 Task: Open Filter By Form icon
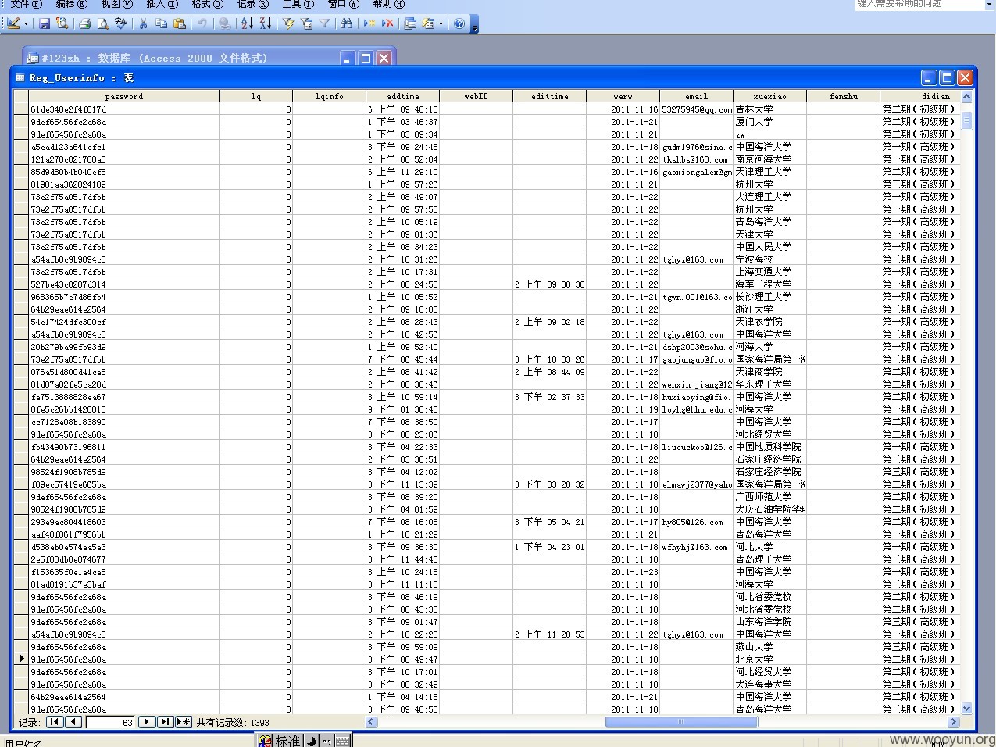click(x=306, y=23)
